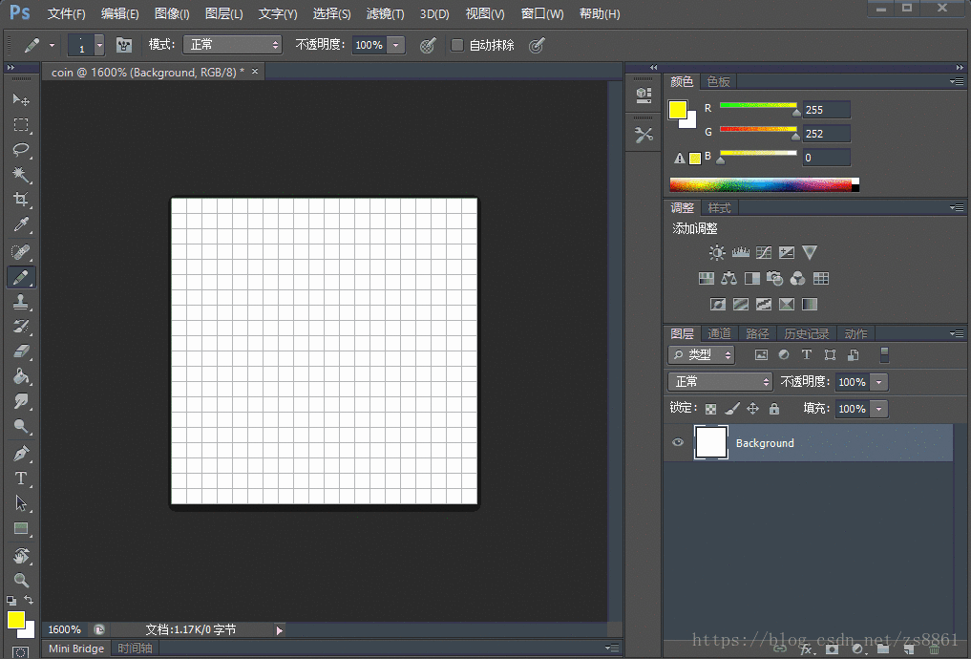The width and height of the screenshot is (971, 659).
Task: Open the status bar info arrow
Action: [280, 630]
